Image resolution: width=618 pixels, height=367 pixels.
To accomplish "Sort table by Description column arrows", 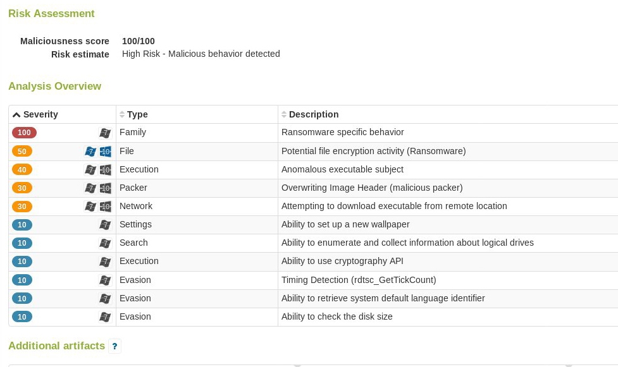I will click(x=284, y=114).
